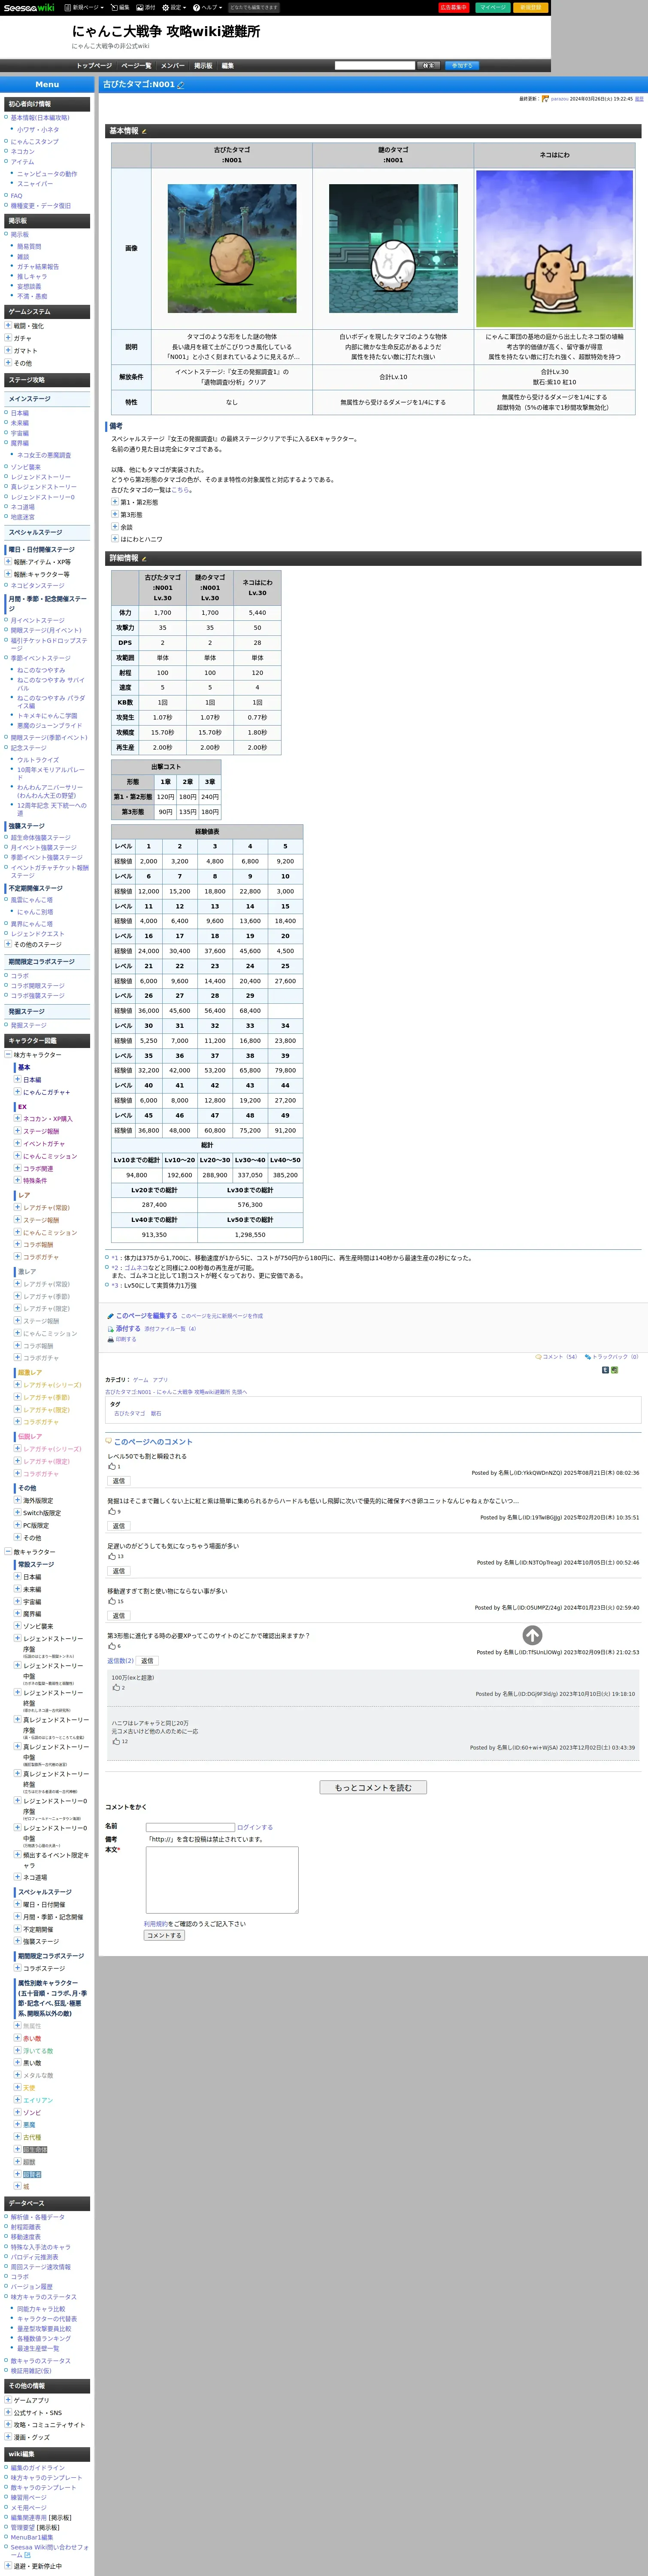Open 基本情報(日本編攻略) sidebar link

click(x=40, y=118)
